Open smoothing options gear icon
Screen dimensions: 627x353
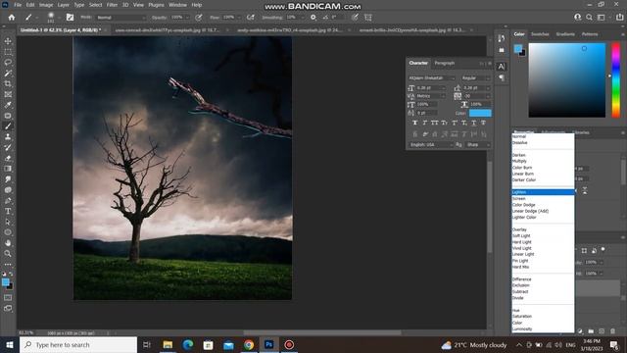coord(313,18)
